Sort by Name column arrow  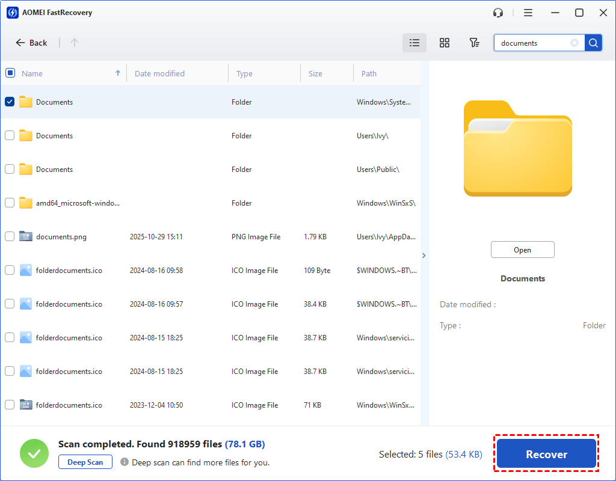(118, 73)
